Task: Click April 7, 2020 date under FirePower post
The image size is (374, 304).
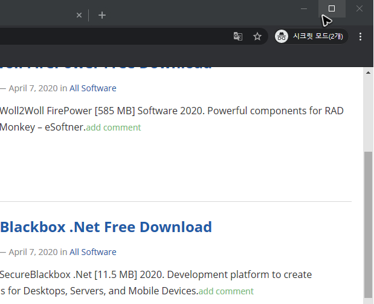Action: (x=33, y=88)
